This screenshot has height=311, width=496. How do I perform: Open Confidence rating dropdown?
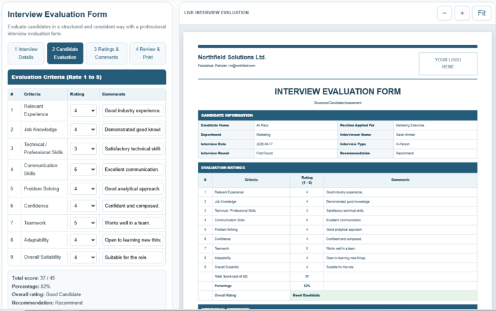[83, 206]
